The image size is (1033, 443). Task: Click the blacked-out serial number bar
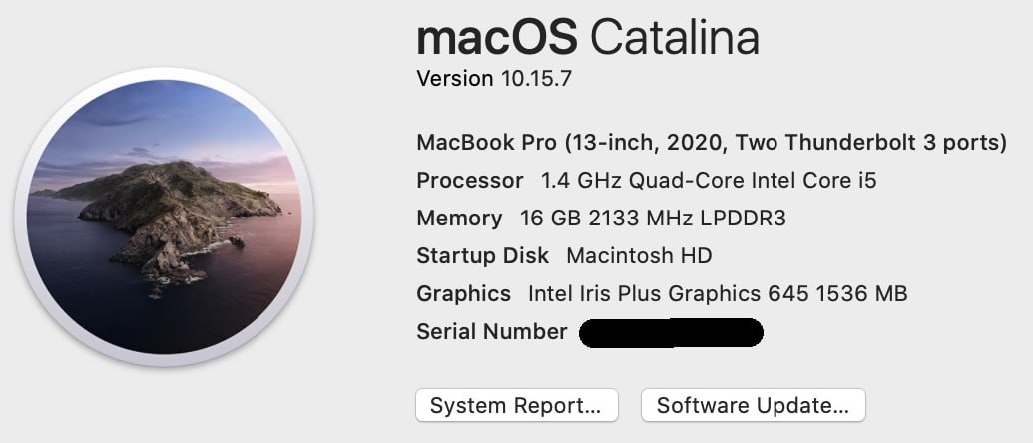[671, 333]
